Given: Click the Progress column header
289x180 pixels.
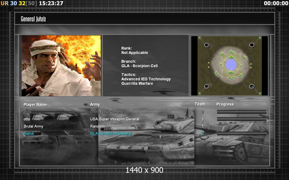Looking at the screenshot, I should [225, 104].
